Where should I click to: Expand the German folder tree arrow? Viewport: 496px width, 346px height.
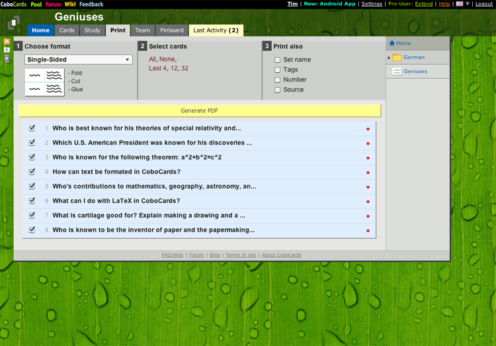(389, 58)
